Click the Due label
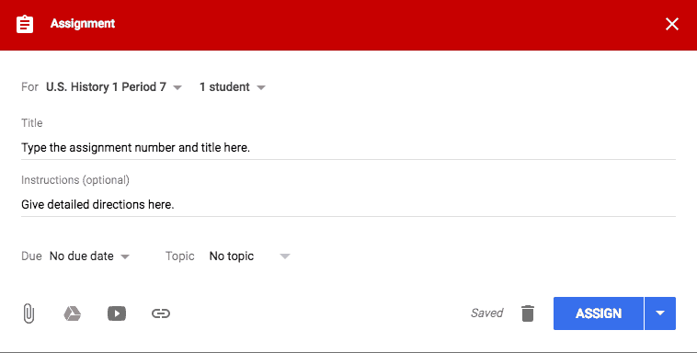 (31, 256)
